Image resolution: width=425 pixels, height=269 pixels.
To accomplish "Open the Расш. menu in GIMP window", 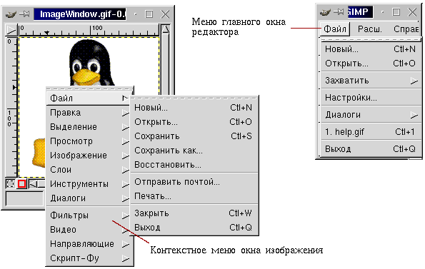I will click(370, 29).
